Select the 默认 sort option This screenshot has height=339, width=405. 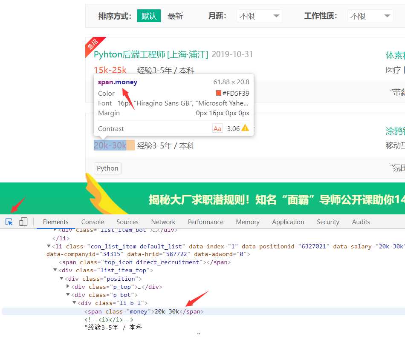pos(149,16)
